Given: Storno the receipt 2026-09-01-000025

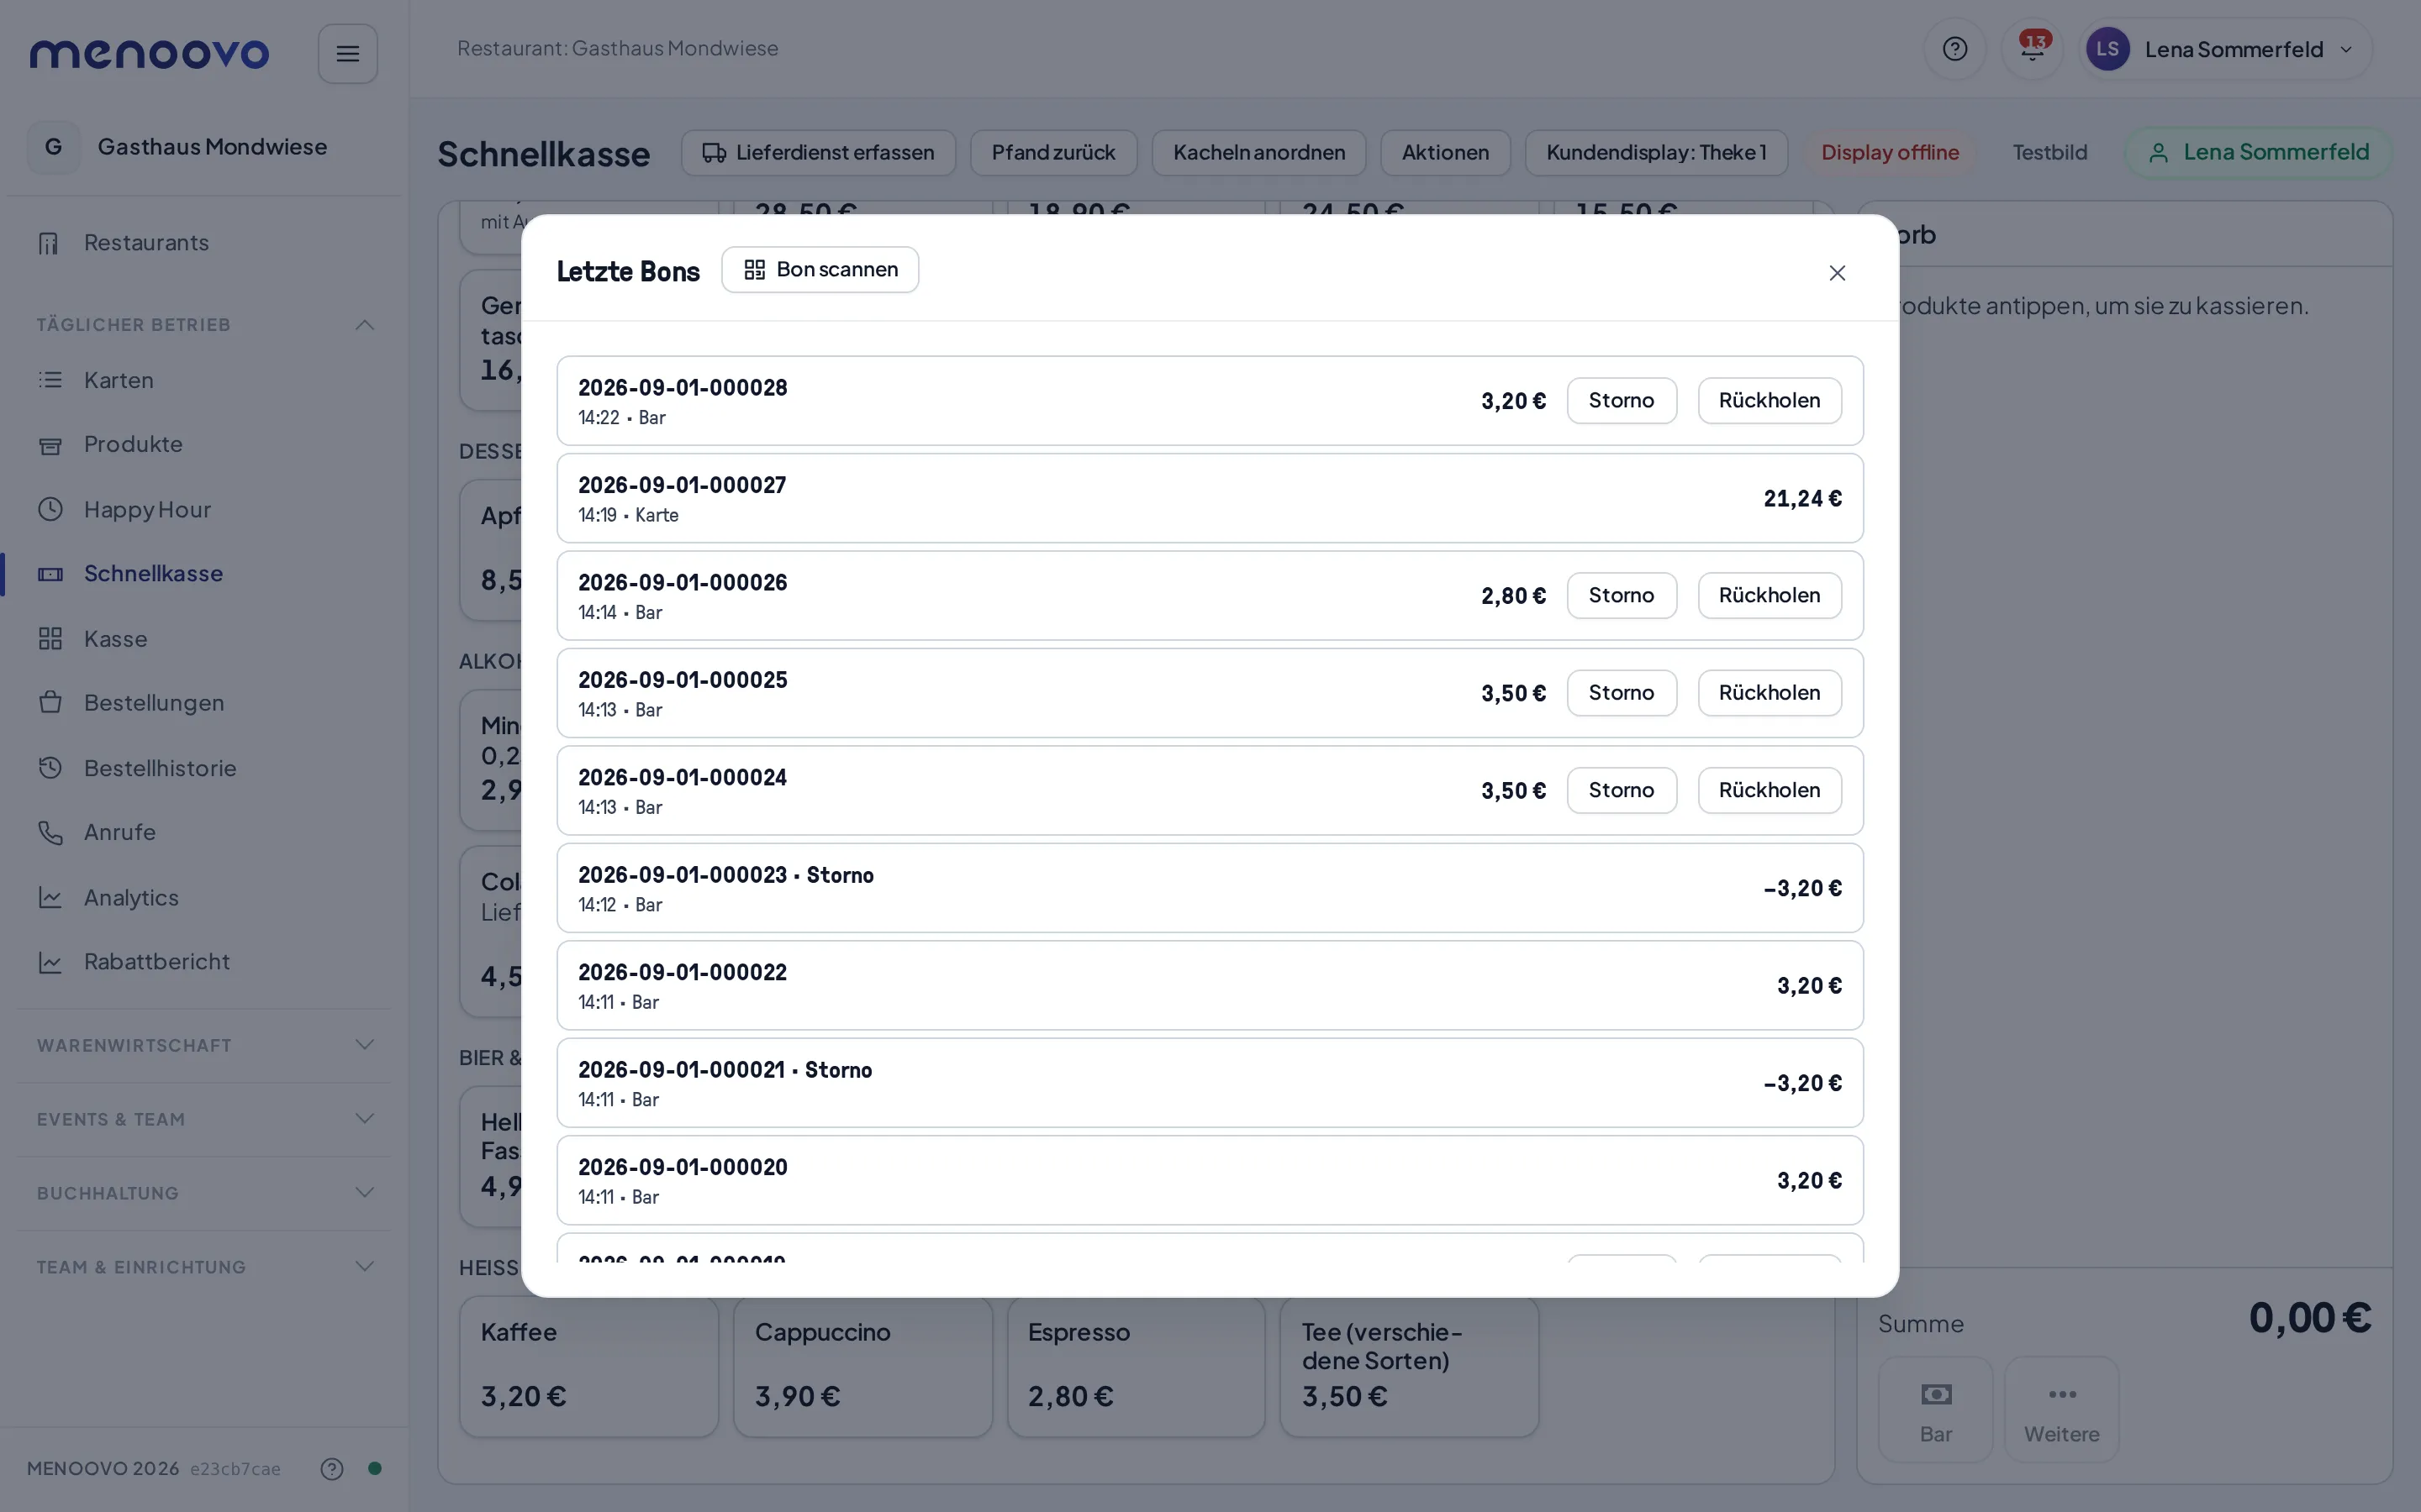Looking at the screenshot, I should point(1622,693).
